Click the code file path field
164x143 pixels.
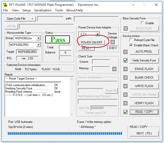tap(96, 19)
